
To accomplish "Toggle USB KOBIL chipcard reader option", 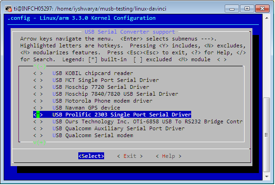I will 83,73.
